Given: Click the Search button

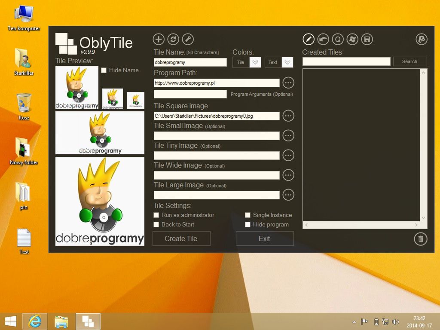Looking at the screenshot, I should coord(410,61).
